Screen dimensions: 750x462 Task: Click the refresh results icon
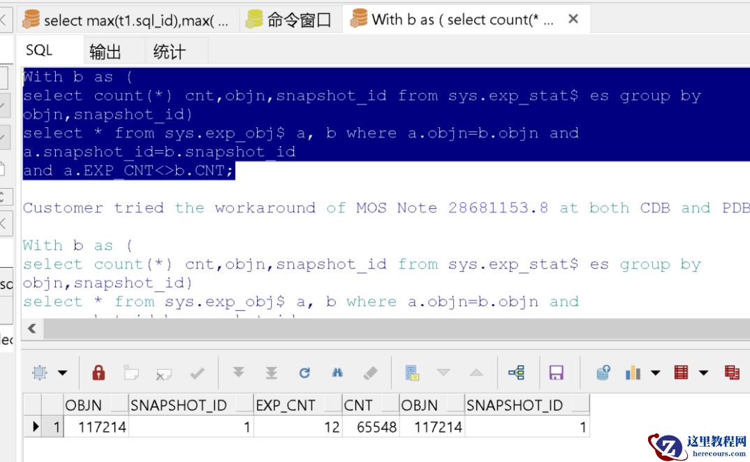tap(304, 373)
